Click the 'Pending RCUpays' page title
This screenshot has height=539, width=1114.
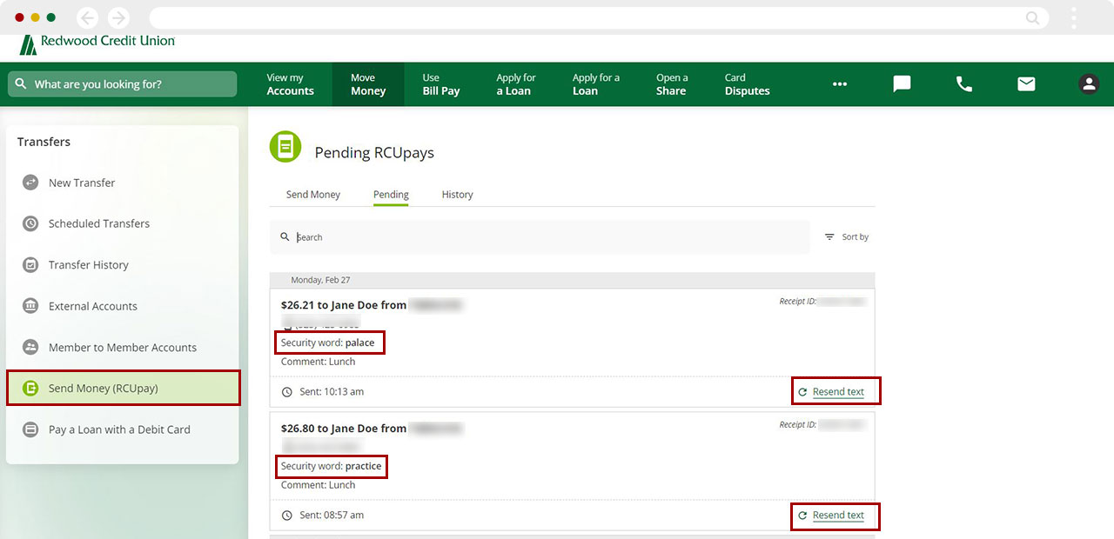[x=374, y=153]
